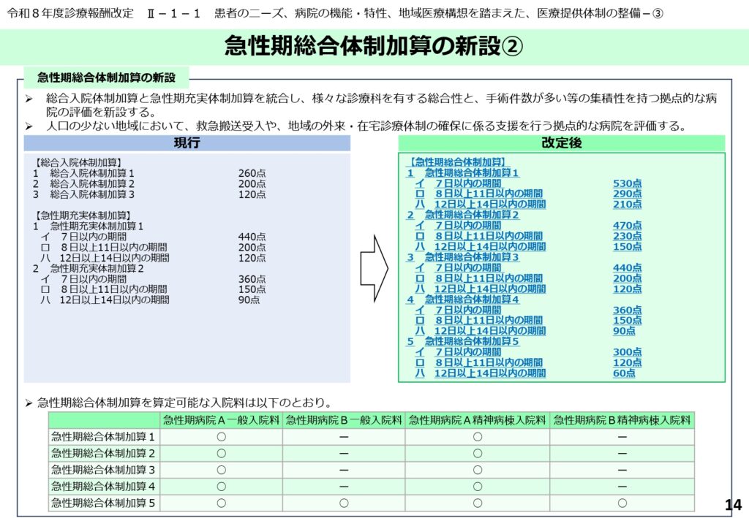
Task: Click the circle for 加算5 under 急性期病院B精神病棟入院料
Action: click(x=622, y=503)
